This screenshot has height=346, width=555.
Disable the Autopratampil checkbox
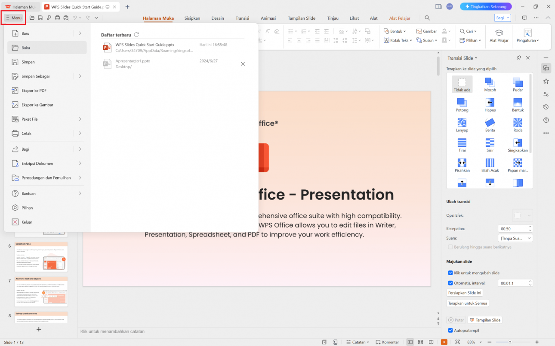(450, 331)
